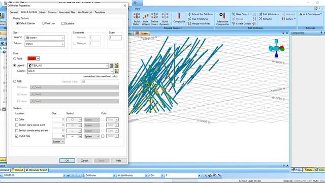
Task: Close the bottom command panel
Action: coord(287,166)
